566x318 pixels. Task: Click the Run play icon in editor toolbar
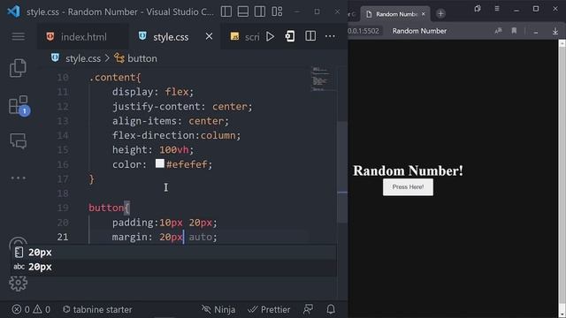pos(270,36)
